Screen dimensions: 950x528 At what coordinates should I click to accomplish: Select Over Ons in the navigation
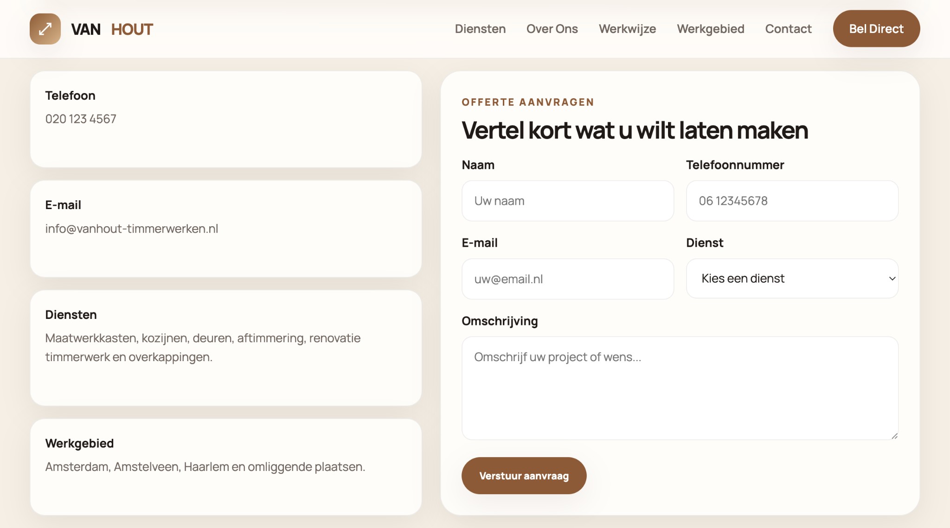click(552, 29)
